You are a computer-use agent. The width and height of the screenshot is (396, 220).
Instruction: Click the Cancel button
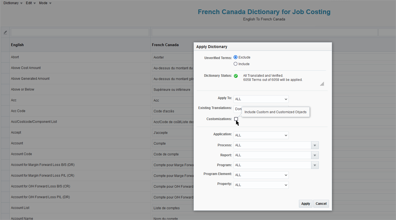[x=321, y=203]
